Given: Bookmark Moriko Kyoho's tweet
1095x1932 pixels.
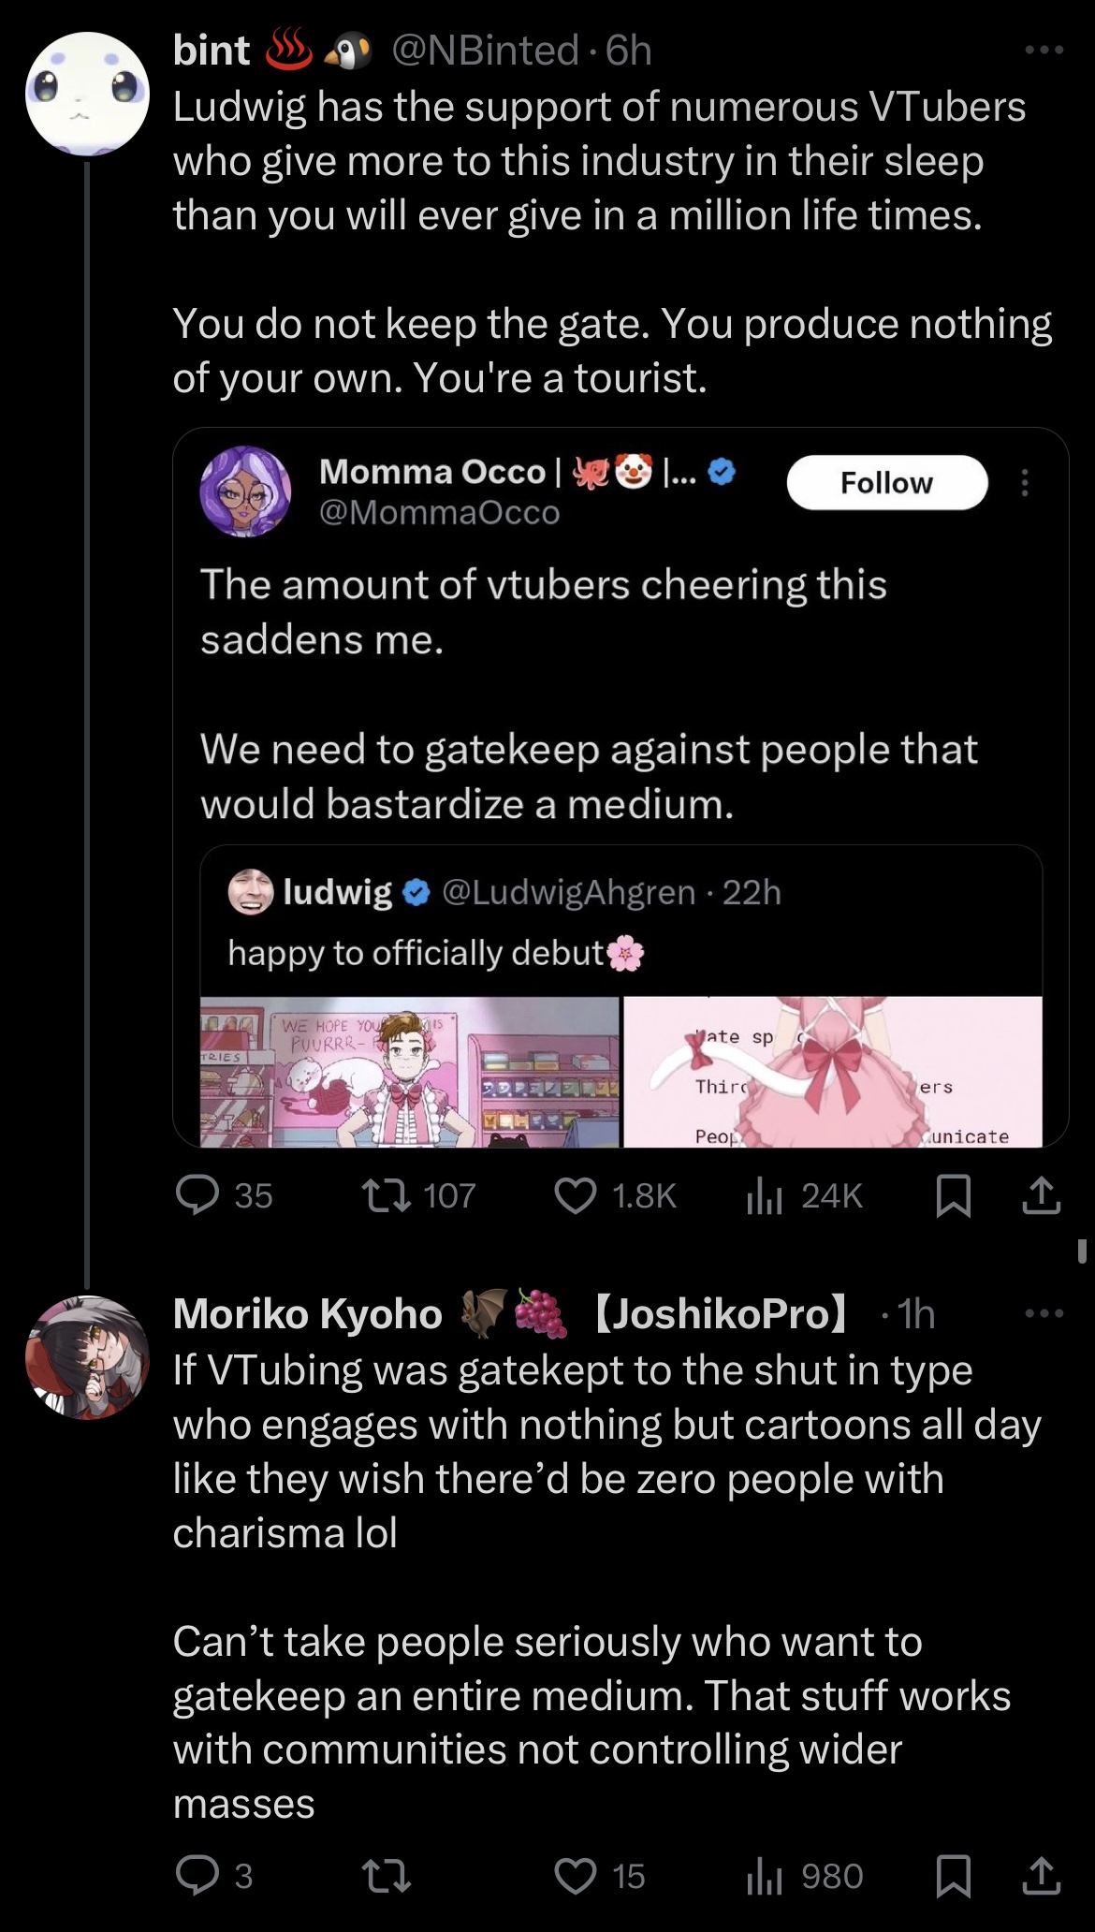Looking at the screenshot, I should pos(953,1876).
